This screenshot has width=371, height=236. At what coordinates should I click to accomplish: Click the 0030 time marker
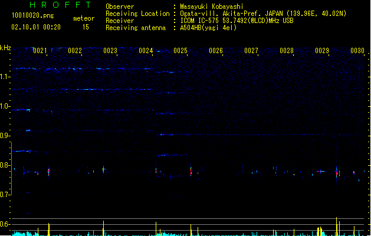click(x=357, y=51)
